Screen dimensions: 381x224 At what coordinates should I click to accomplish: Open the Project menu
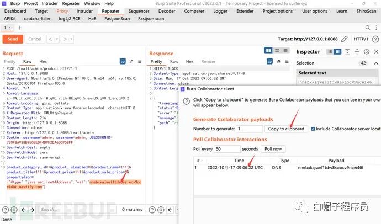tap(31, 4)
